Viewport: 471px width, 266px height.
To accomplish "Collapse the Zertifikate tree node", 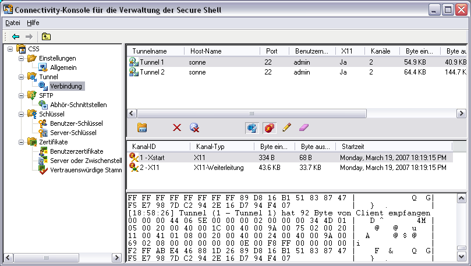I will (21, 142).
